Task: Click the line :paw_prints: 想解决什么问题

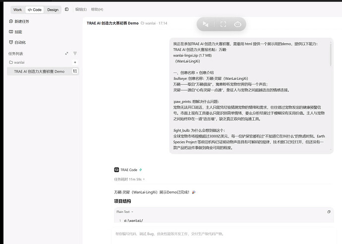Action: tap(196, 102)
